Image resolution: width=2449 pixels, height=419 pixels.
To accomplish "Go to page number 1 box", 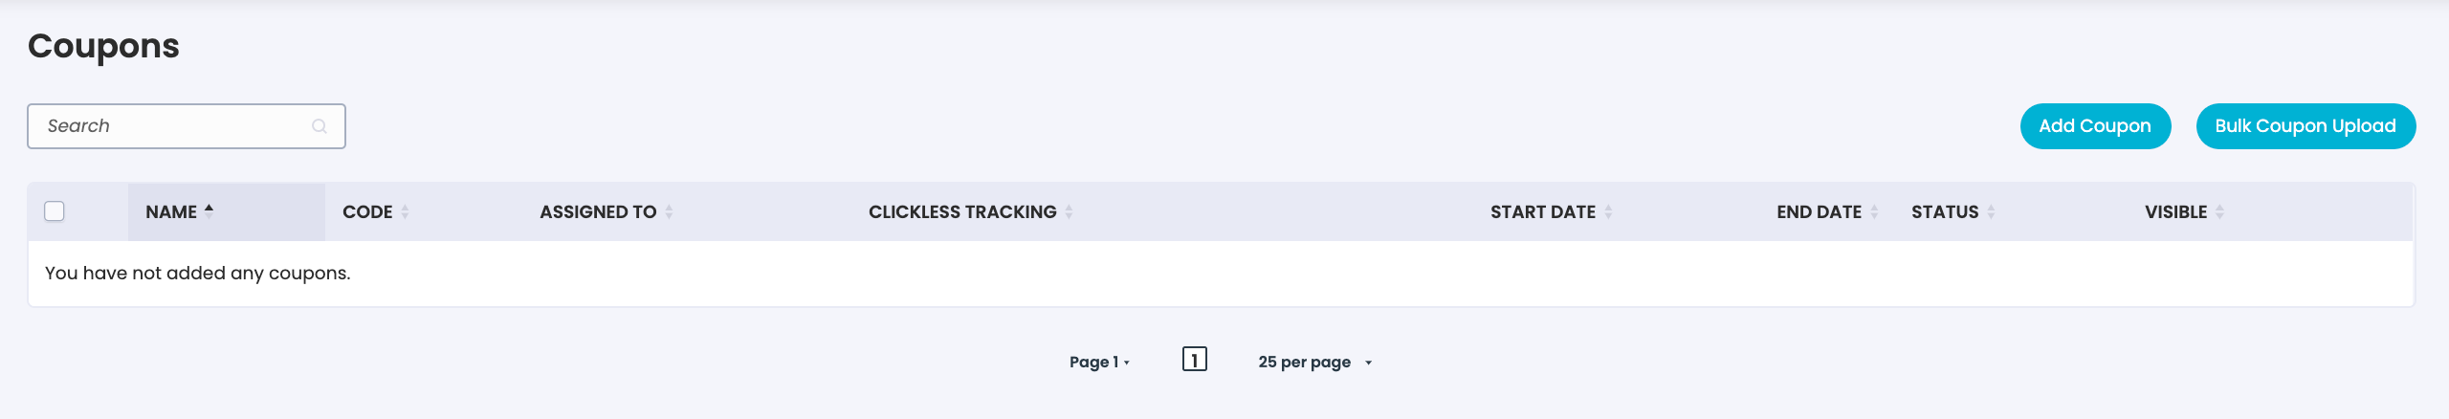I will pyautogui.click(x=1194, y=360).
